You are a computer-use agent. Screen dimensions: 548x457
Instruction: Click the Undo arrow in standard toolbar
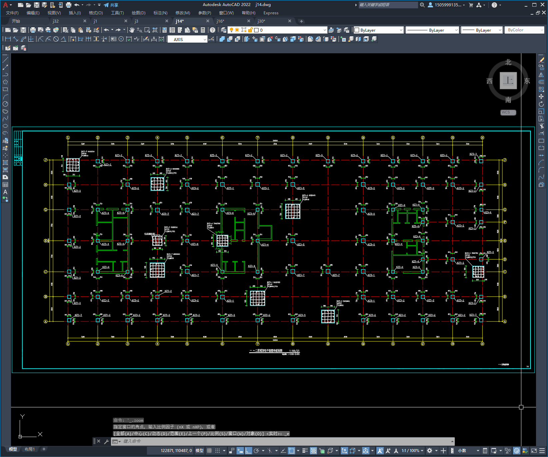[x=106, y=30]
